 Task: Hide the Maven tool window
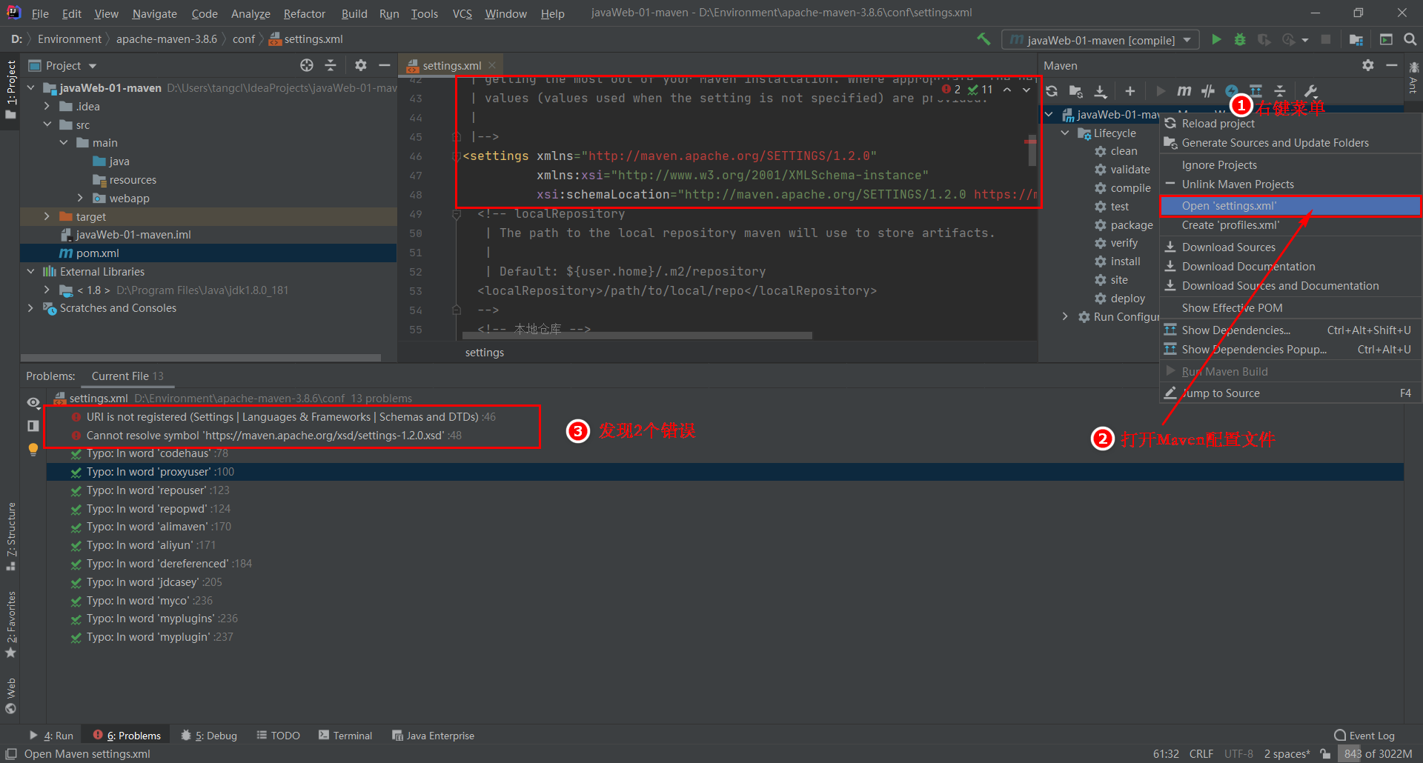1392,65
